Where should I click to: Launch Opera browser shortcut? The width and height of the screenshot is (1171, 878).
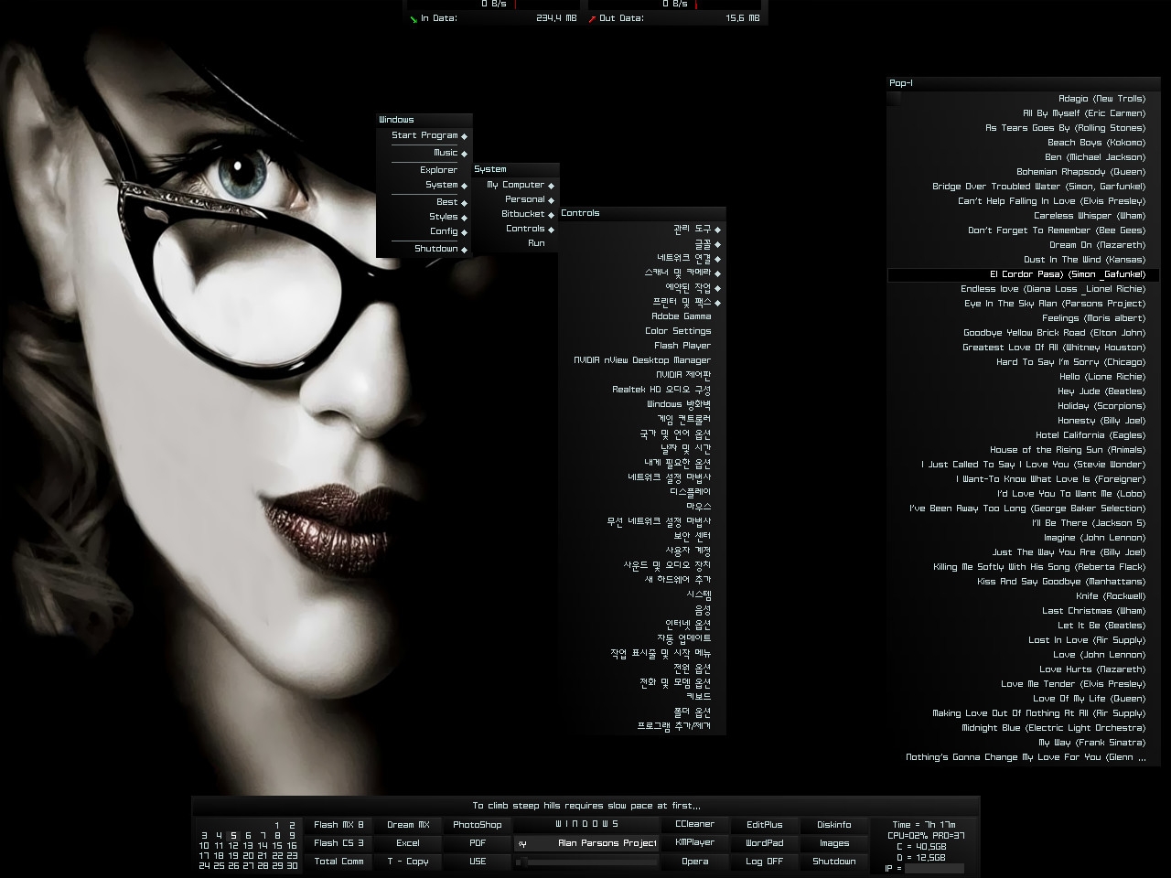[x=694, y=862]
